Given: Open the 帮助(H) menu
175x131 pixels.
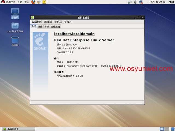Looking at the screenshot, I should [x=68, y=22].
